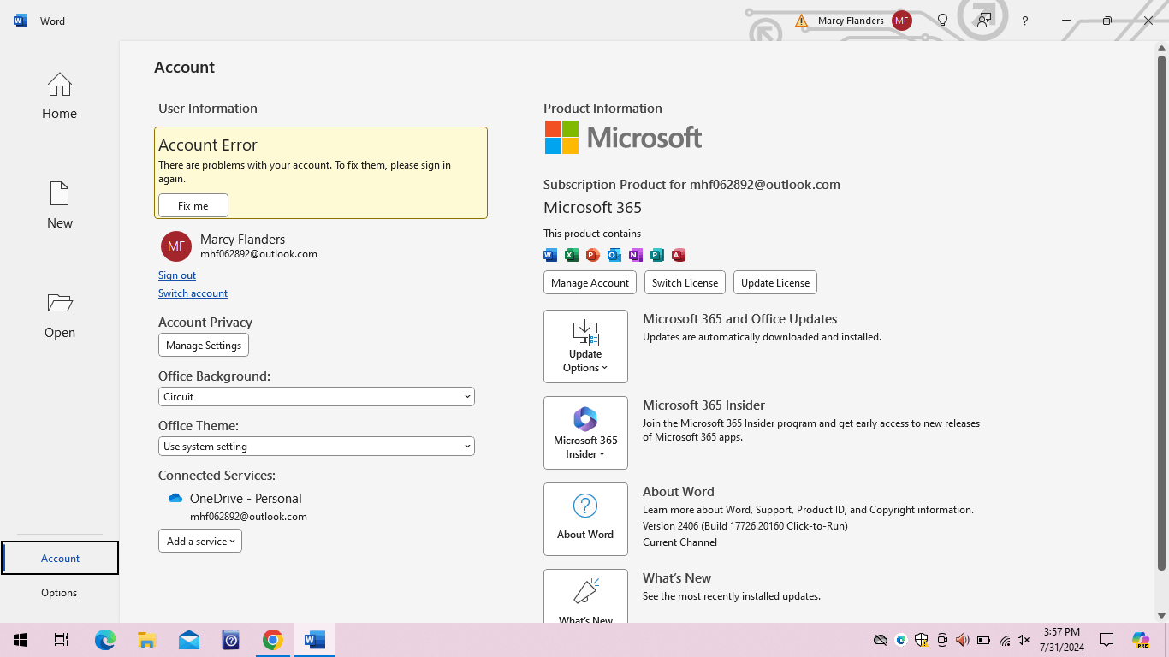Image resolution: width=1169 pixels, height=657 pixels.
Task: Click the OneNote icon under product contents
Action: 636,255
